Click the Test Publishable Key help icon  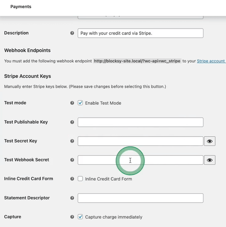(x=72, y=122)
